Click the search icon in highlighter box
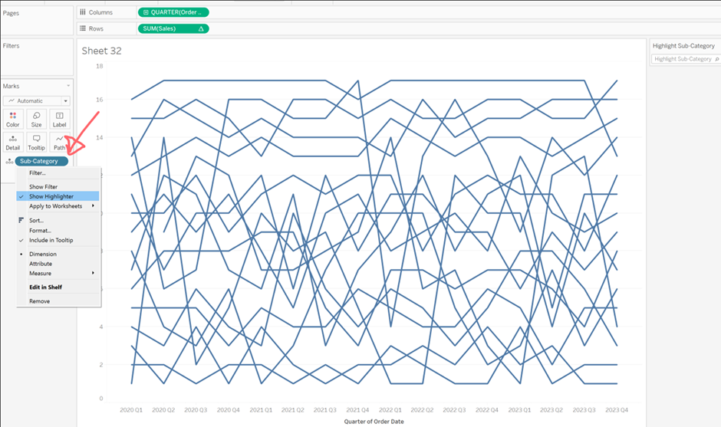The width and height of the screenshot is (721, 427). pyautogui.click(x=717, y=59)
